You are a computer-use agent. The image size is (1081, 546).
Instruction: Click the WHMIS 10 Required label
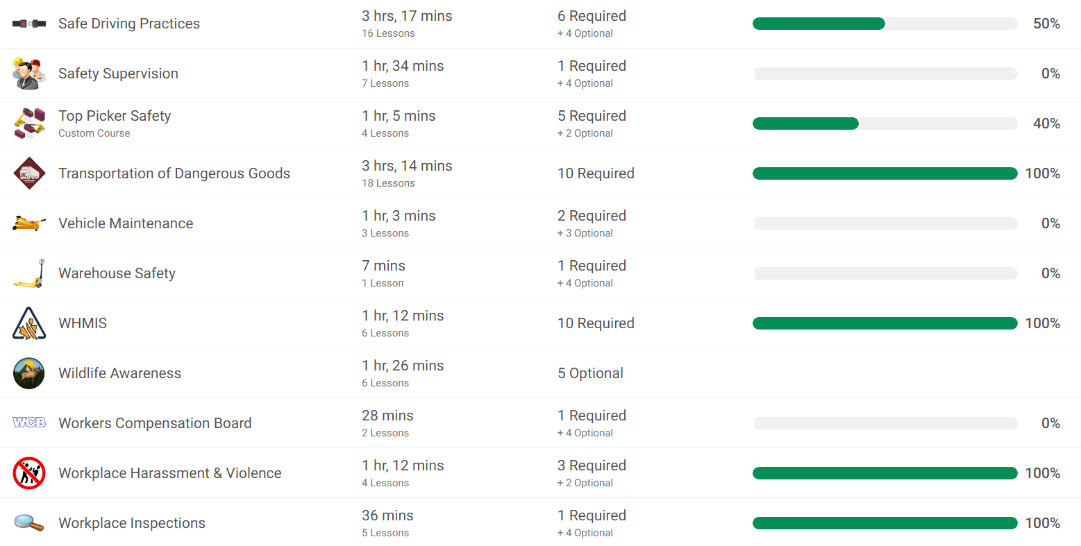(x=596, y=323)
